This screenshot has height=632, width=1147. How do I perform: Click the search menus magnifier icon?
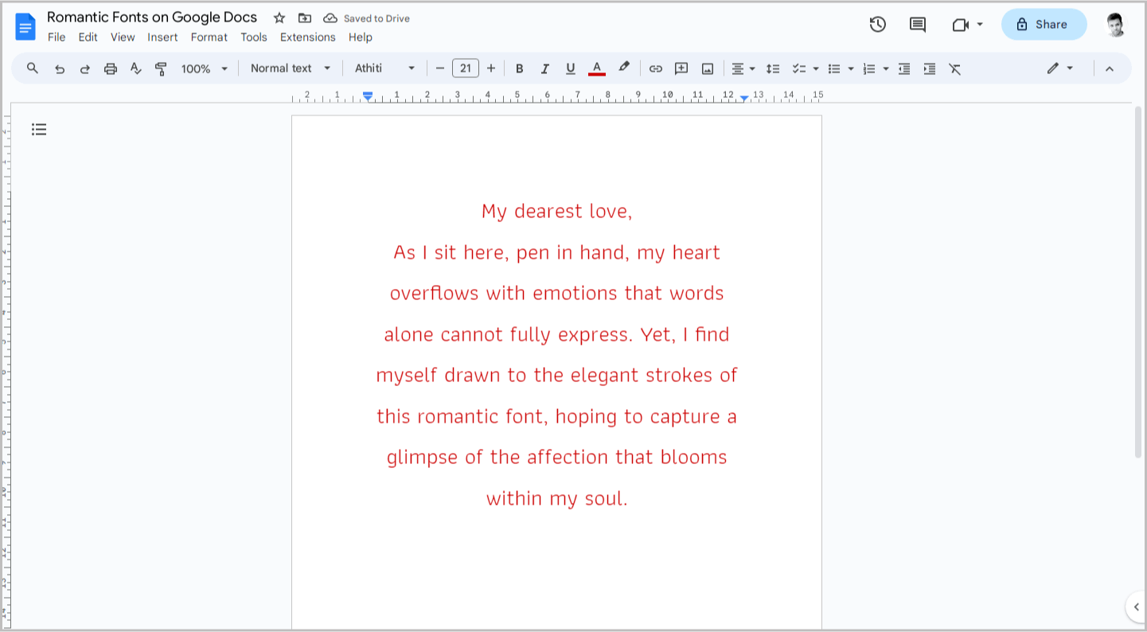[x=33, y=68]
